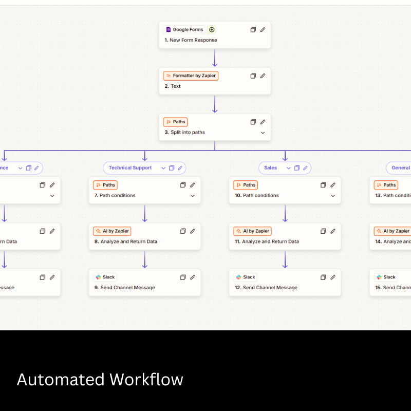Edit the Formatter Text step
This screenshot has height=411, width=411.
(263, 76)
